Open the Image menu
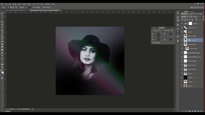Screen dimensions: 205x115 click(14, 4)
